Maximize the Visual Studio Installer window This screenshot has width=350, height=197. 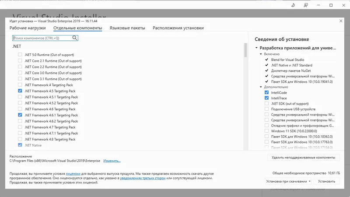(331, 5)
